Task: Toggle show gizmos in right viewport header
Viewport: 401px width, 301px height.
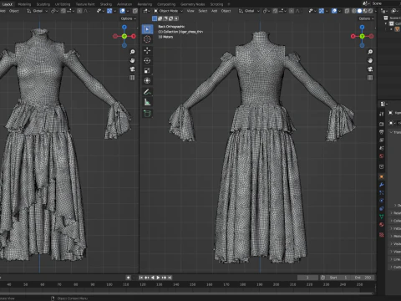Action: tap(322, 11)
